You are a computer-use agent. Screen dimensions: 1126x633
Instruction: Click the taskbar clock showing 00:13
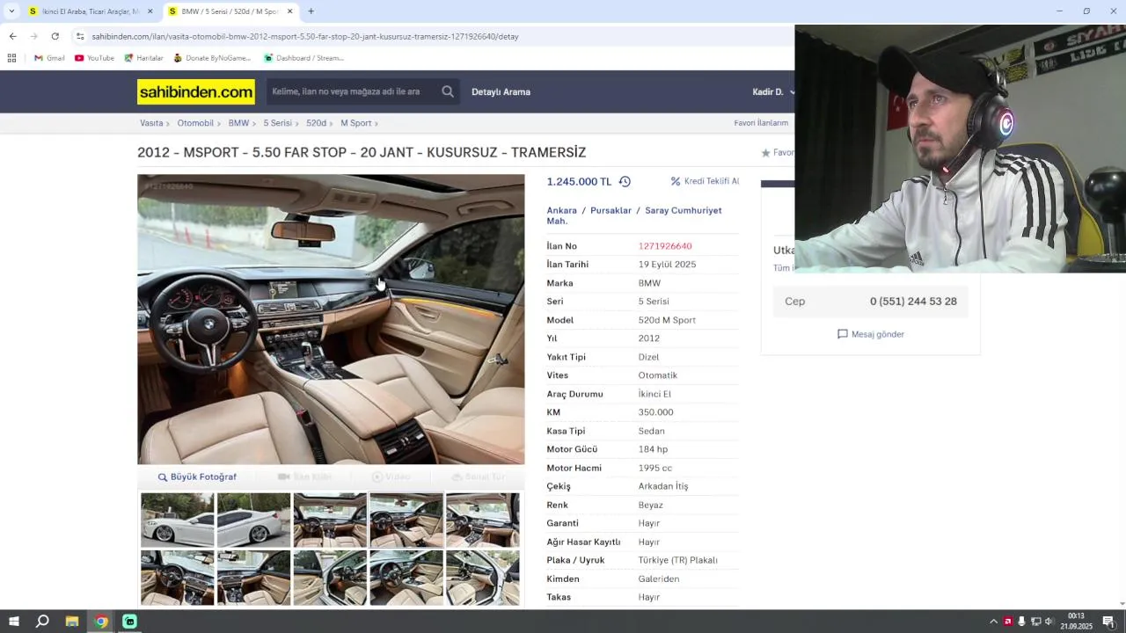1076,616
